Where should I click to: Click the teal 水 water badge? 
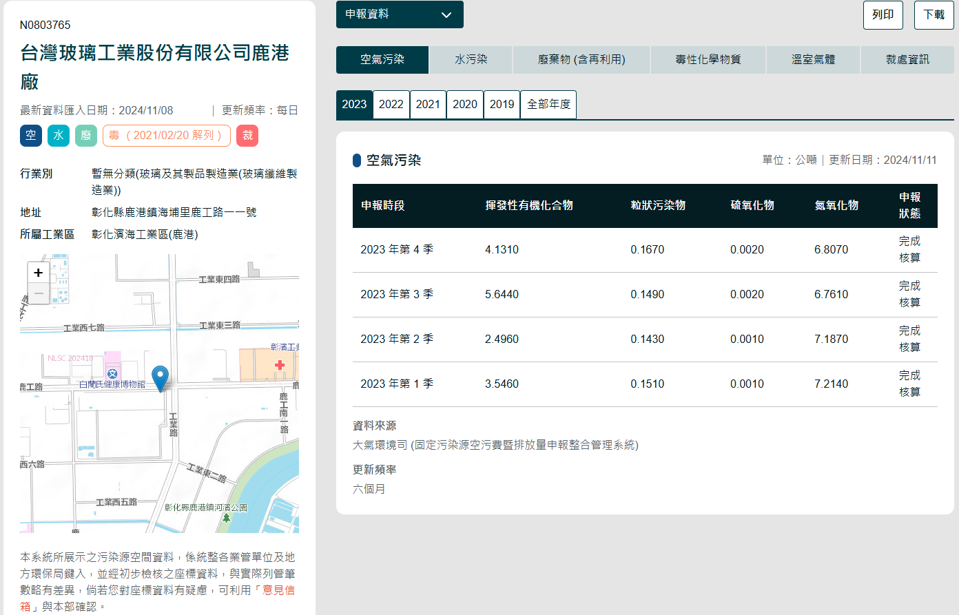click(x=59, y=136)
